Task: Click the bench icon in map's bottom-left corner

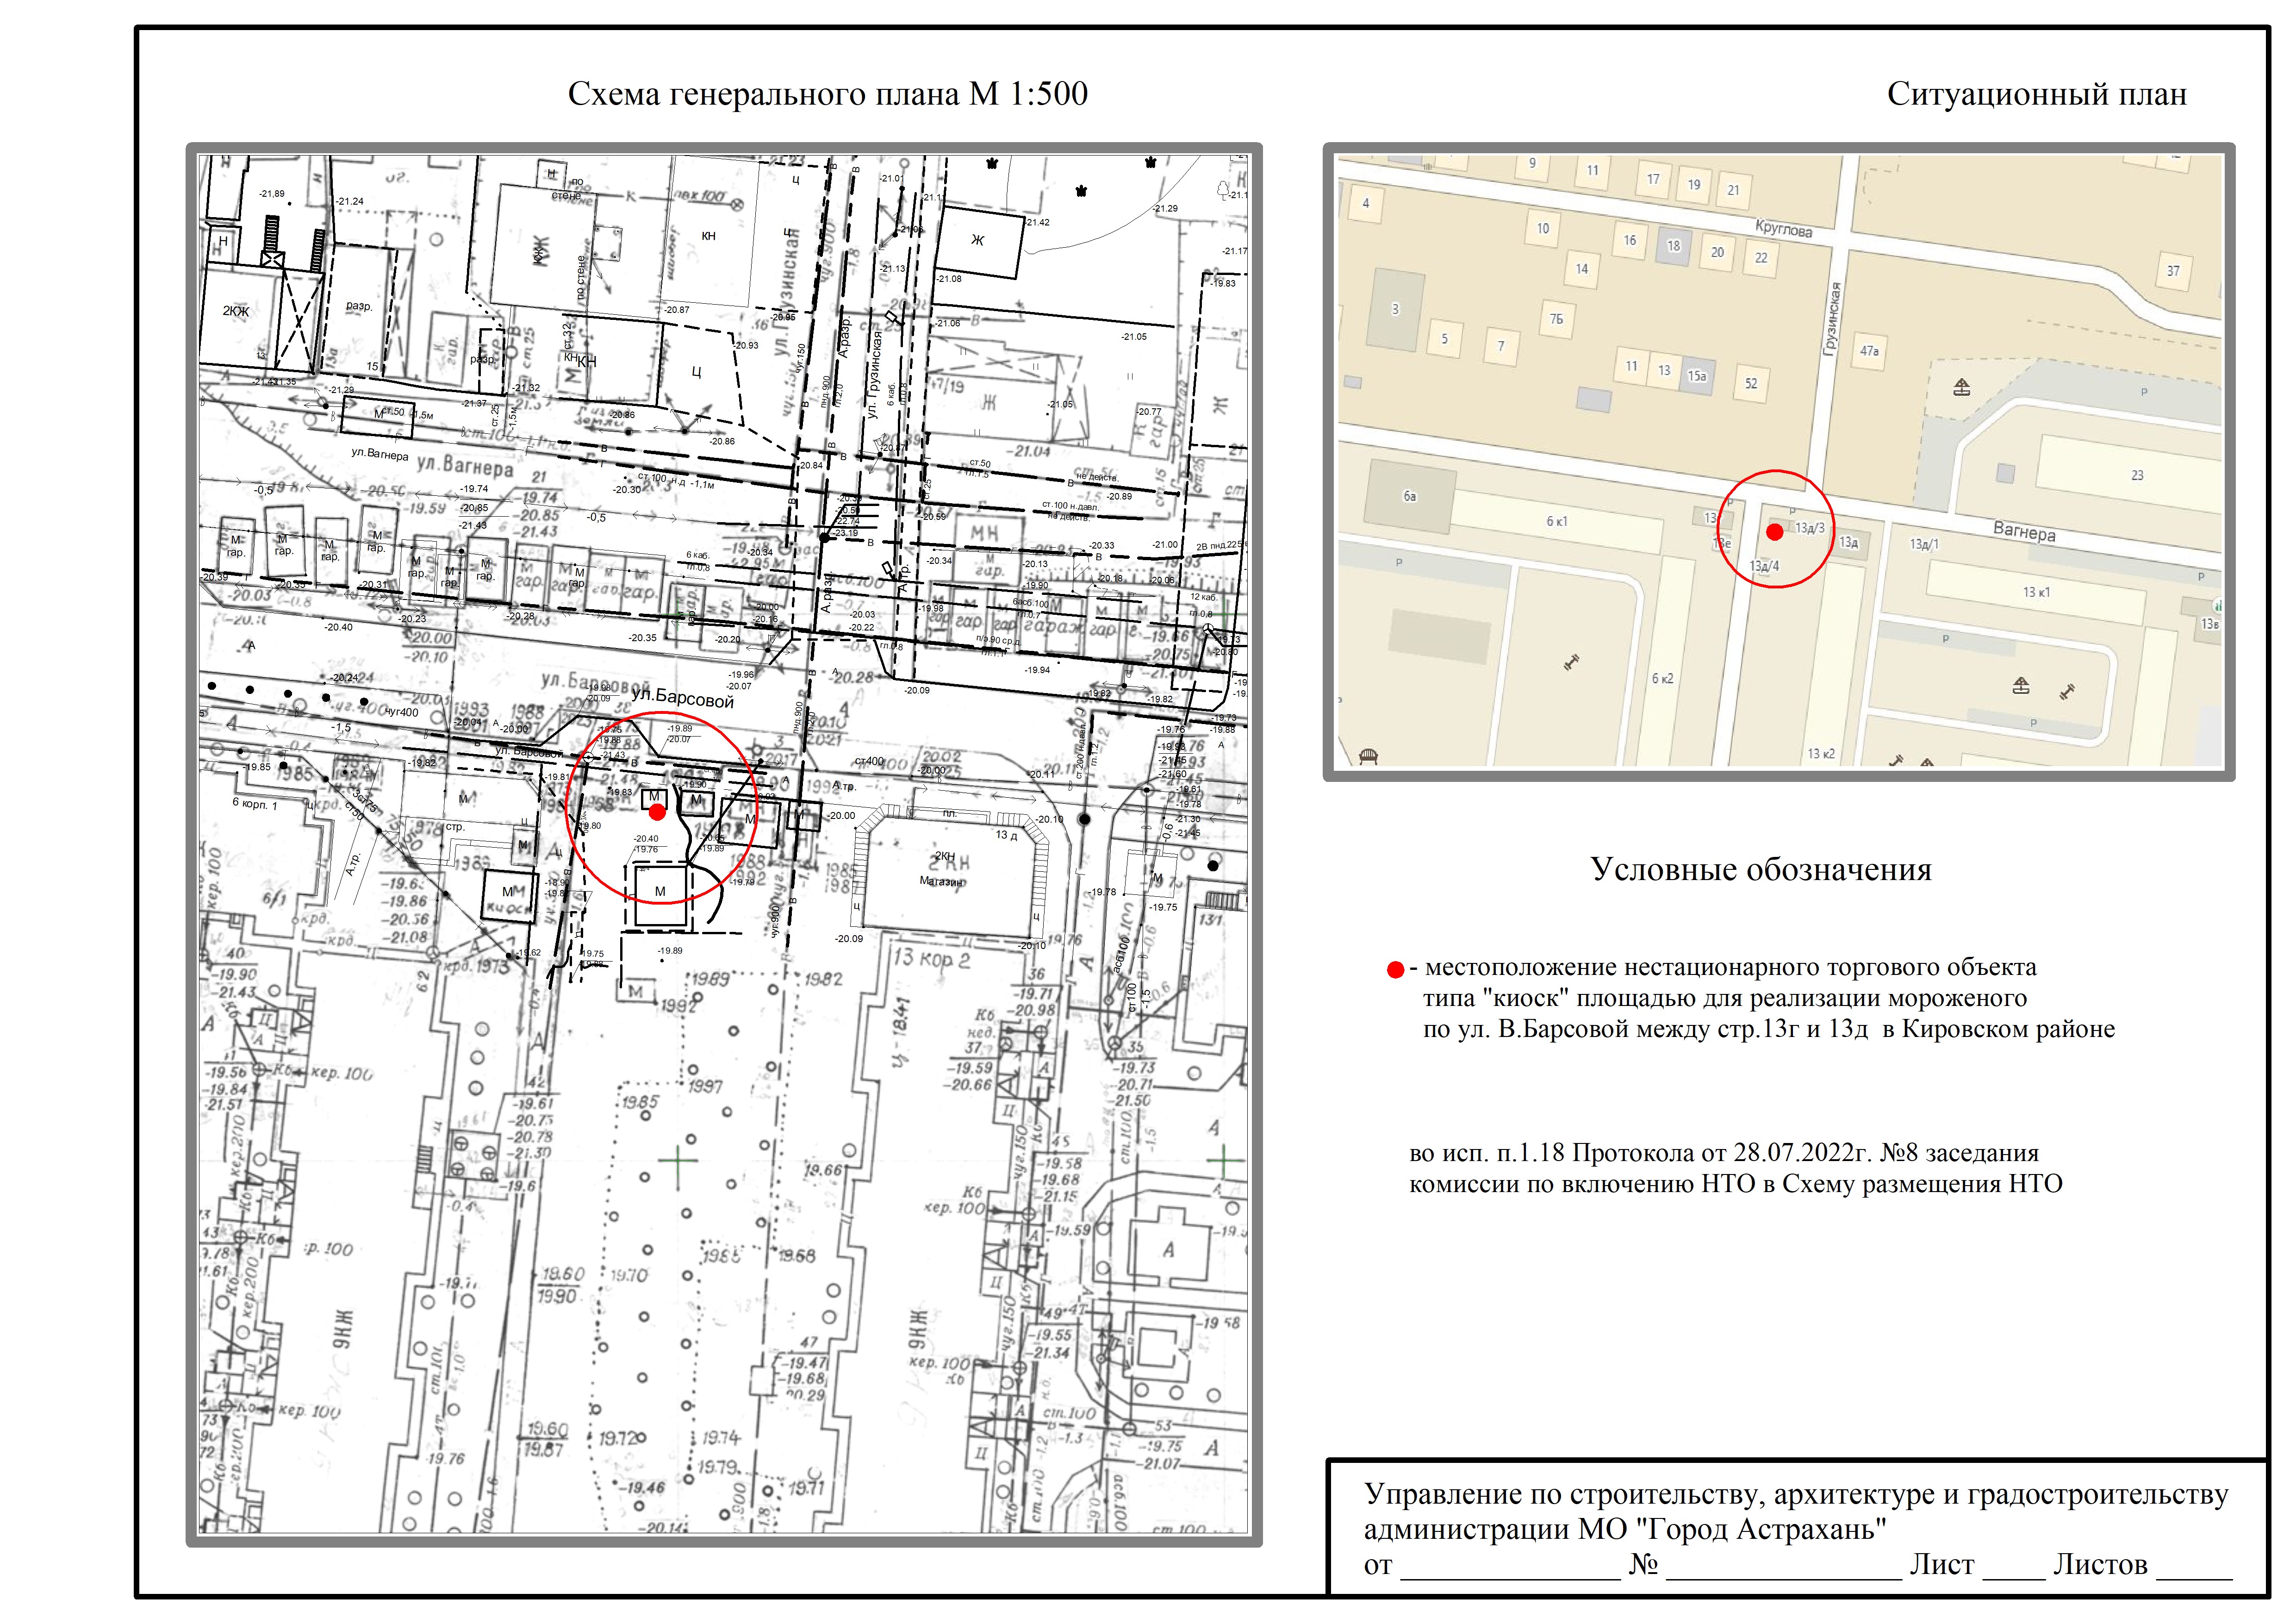Action: (1369, 757)
